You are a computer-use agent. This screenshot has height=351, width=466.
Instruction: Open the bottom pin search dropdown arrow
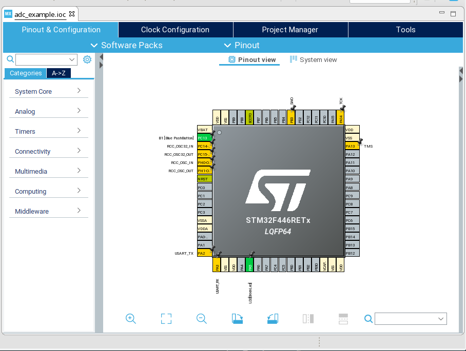coord(441,319)
